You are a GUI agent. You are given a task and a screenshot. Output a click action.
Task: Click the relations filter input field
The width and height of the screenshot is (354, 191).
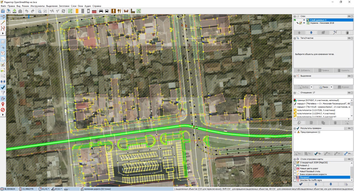tap(323, 96)
